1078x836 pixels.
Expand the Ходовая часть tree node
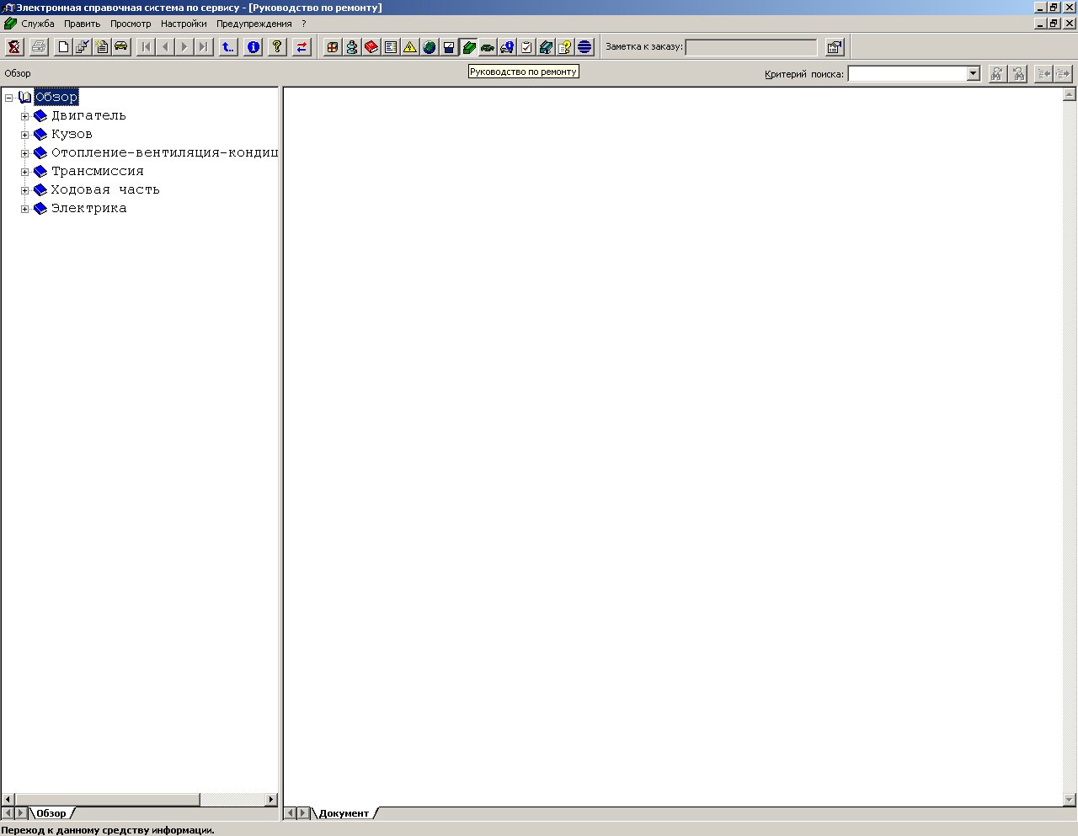25,190
